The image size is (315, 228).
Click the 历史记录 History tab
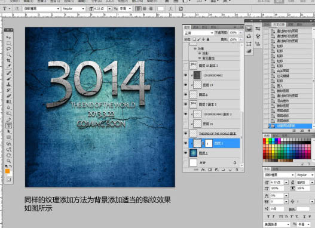pyautogui.click(x=278, y=24)
